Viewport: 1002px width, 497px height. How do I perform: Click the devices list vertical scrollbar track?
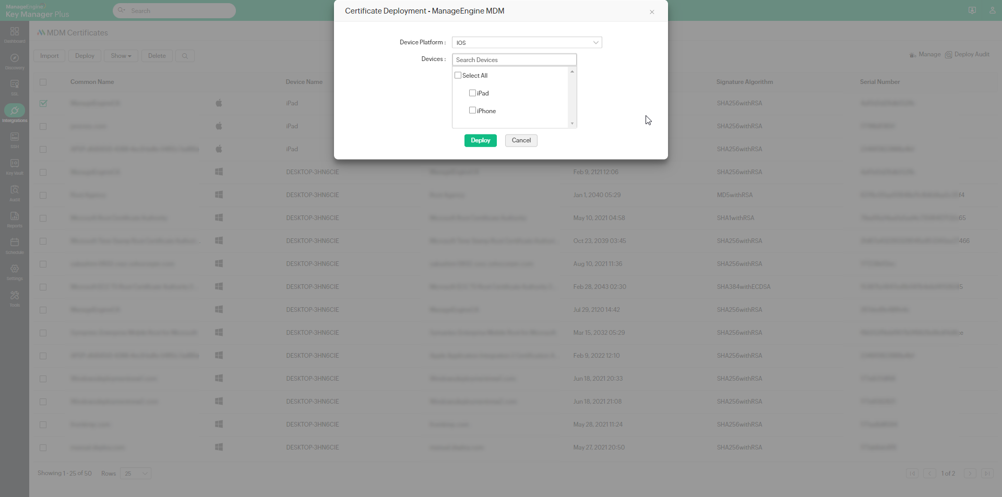(x=572, y=98)
